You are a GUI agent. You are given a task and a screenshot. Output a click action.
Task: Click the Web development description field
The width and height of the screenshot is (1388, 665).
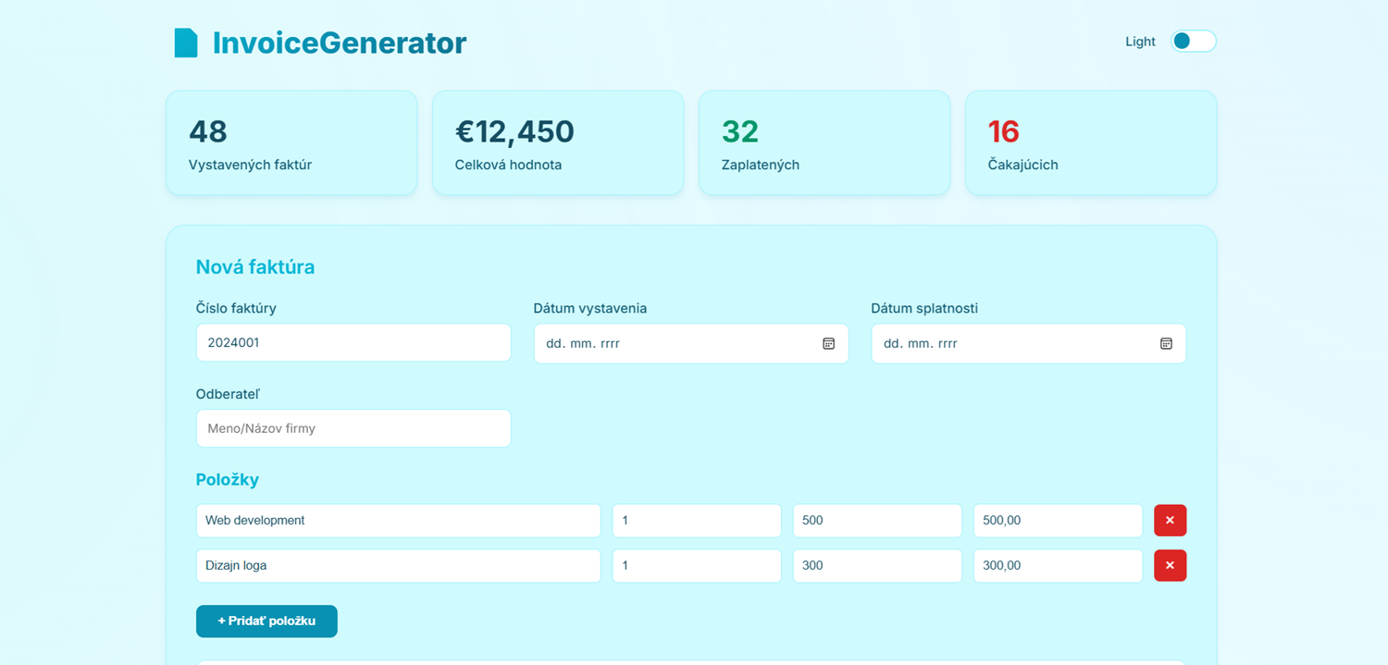pos(399,521)
